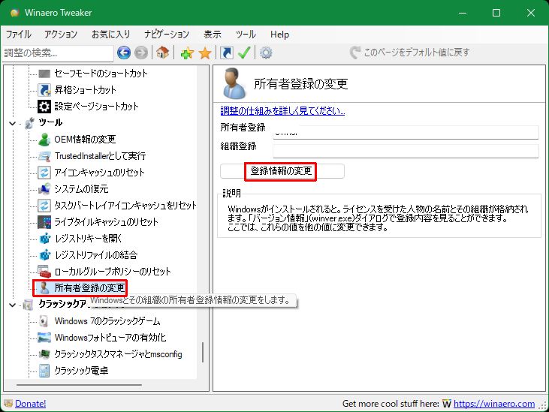Click the レジストリファイルの結合 icon
The width and height of the screenshot is (549, 412).
click(44, 255)
